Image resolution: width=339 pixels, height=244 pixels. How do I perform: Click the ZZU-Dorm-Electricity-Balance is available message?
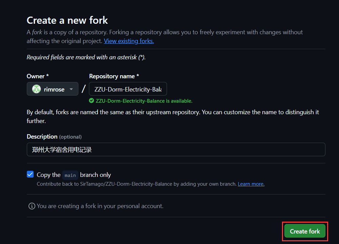tap(144, 101)
